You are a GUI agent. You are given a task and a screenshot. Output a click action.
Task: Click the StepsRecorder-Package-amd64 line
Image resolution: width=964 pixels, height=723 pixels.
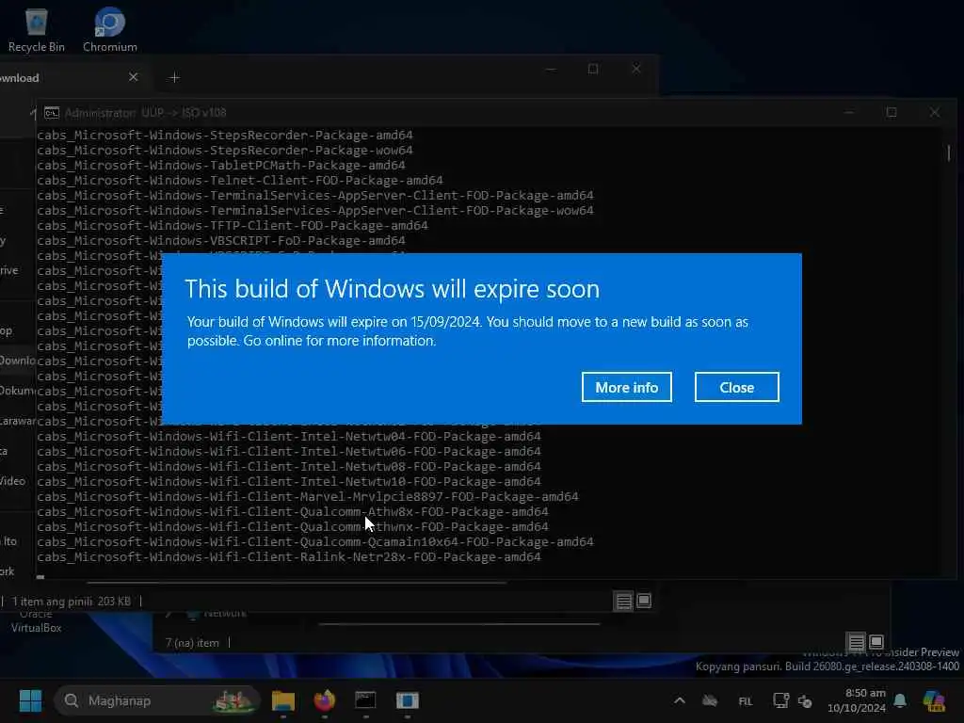click(224, 136)
